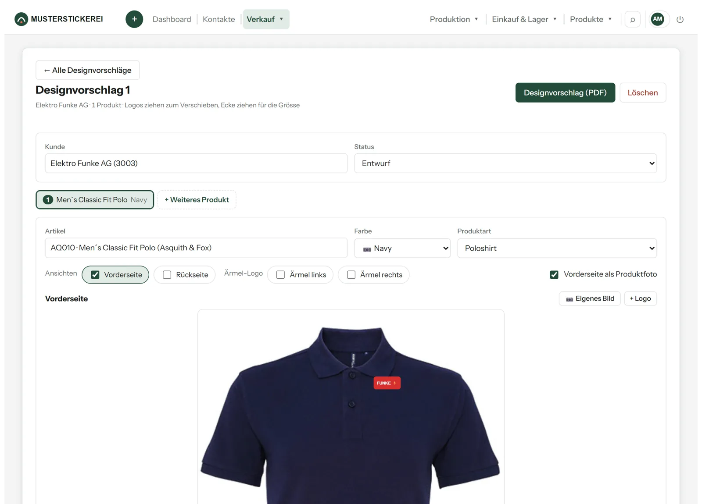Click the Vorderseite section heading
Image resolution: width=702 pixels, height=504 pixels.
pyautogui.click(x=67, y=299)
